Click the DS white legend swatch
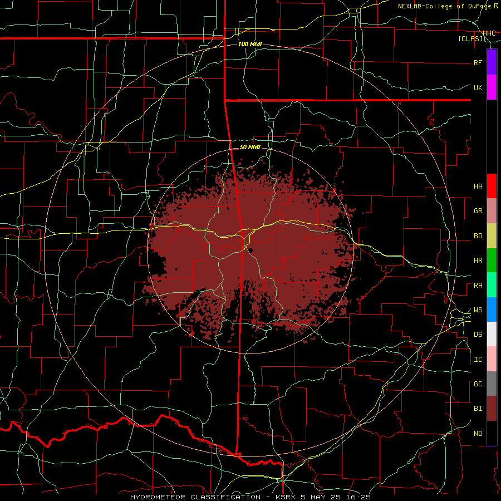 [x=492, y=334]
